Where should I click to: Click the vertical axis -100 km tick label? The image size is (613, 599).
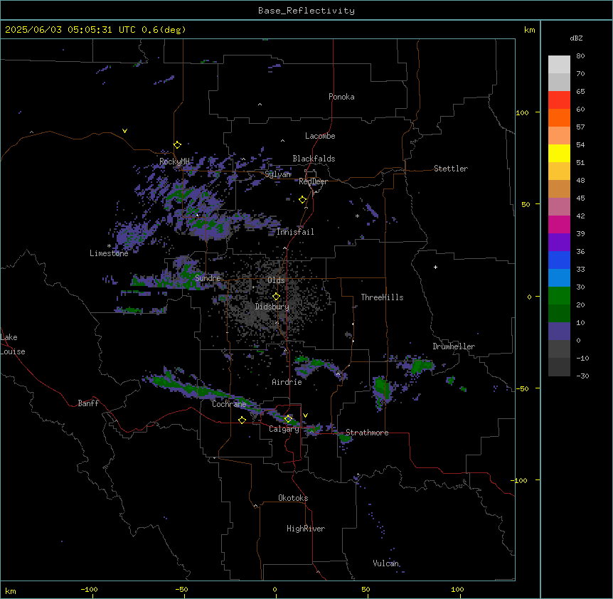point(520,480)
